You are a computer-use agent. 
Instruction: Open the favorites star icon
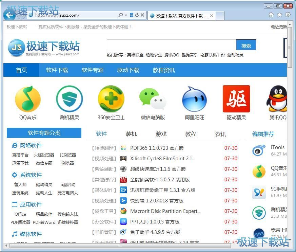pos(279,15)
